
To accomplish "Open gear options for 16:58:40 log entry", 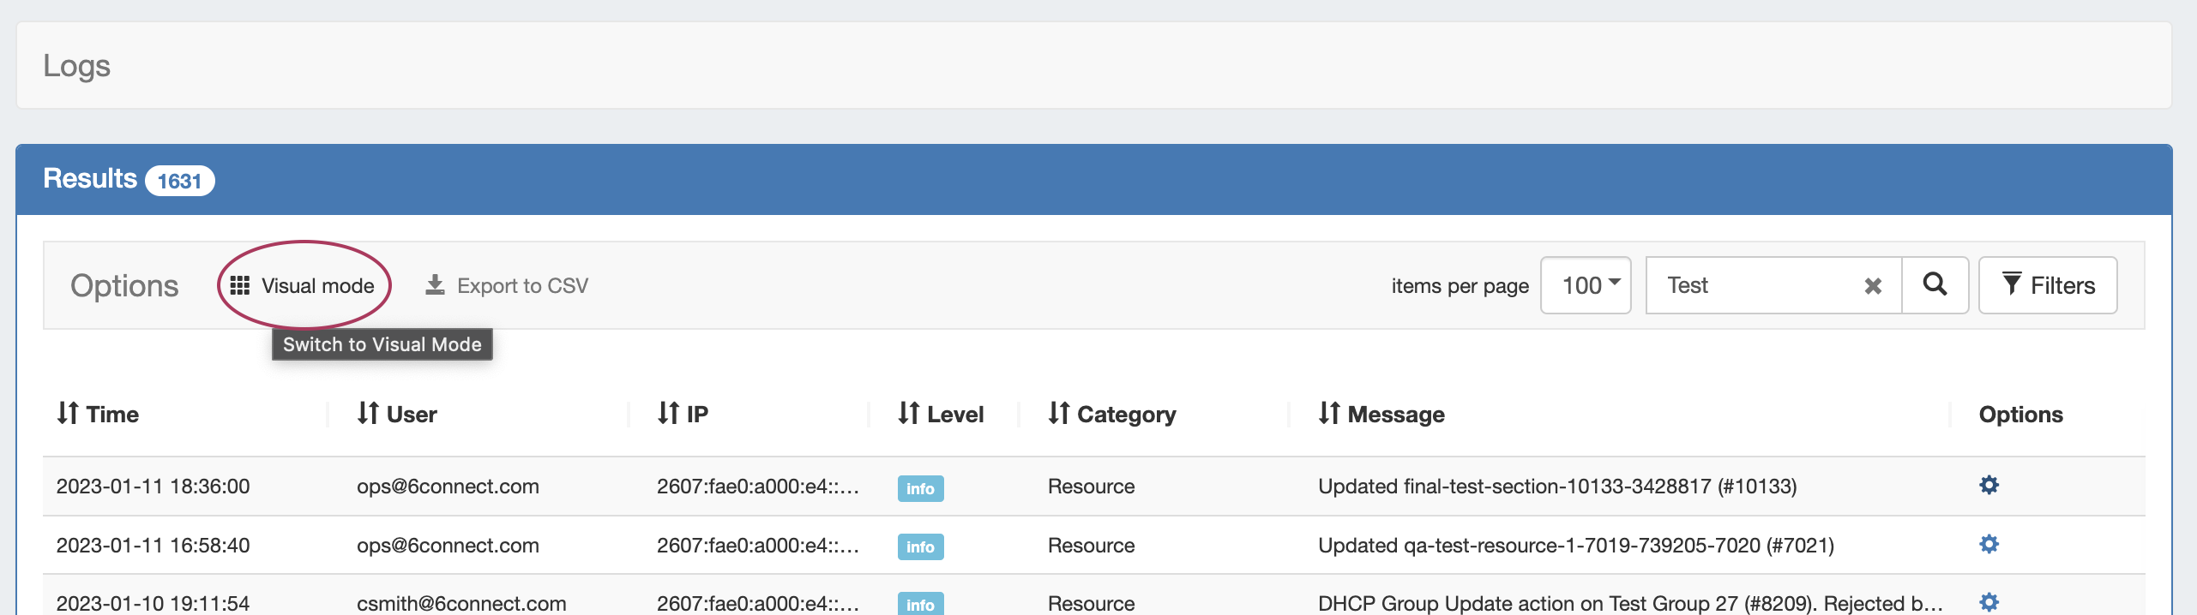I will (1989, 545).
